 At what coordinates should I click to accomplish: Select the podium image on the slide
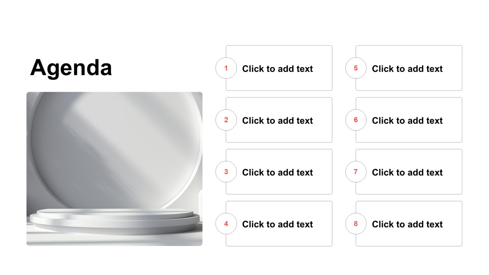(114, 169)
